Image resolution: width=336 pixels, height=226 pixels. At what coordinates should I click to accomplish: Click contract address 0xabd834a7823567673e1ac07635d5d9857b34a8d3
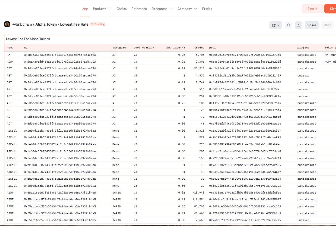pyautogui.click(x=60, y=55)
